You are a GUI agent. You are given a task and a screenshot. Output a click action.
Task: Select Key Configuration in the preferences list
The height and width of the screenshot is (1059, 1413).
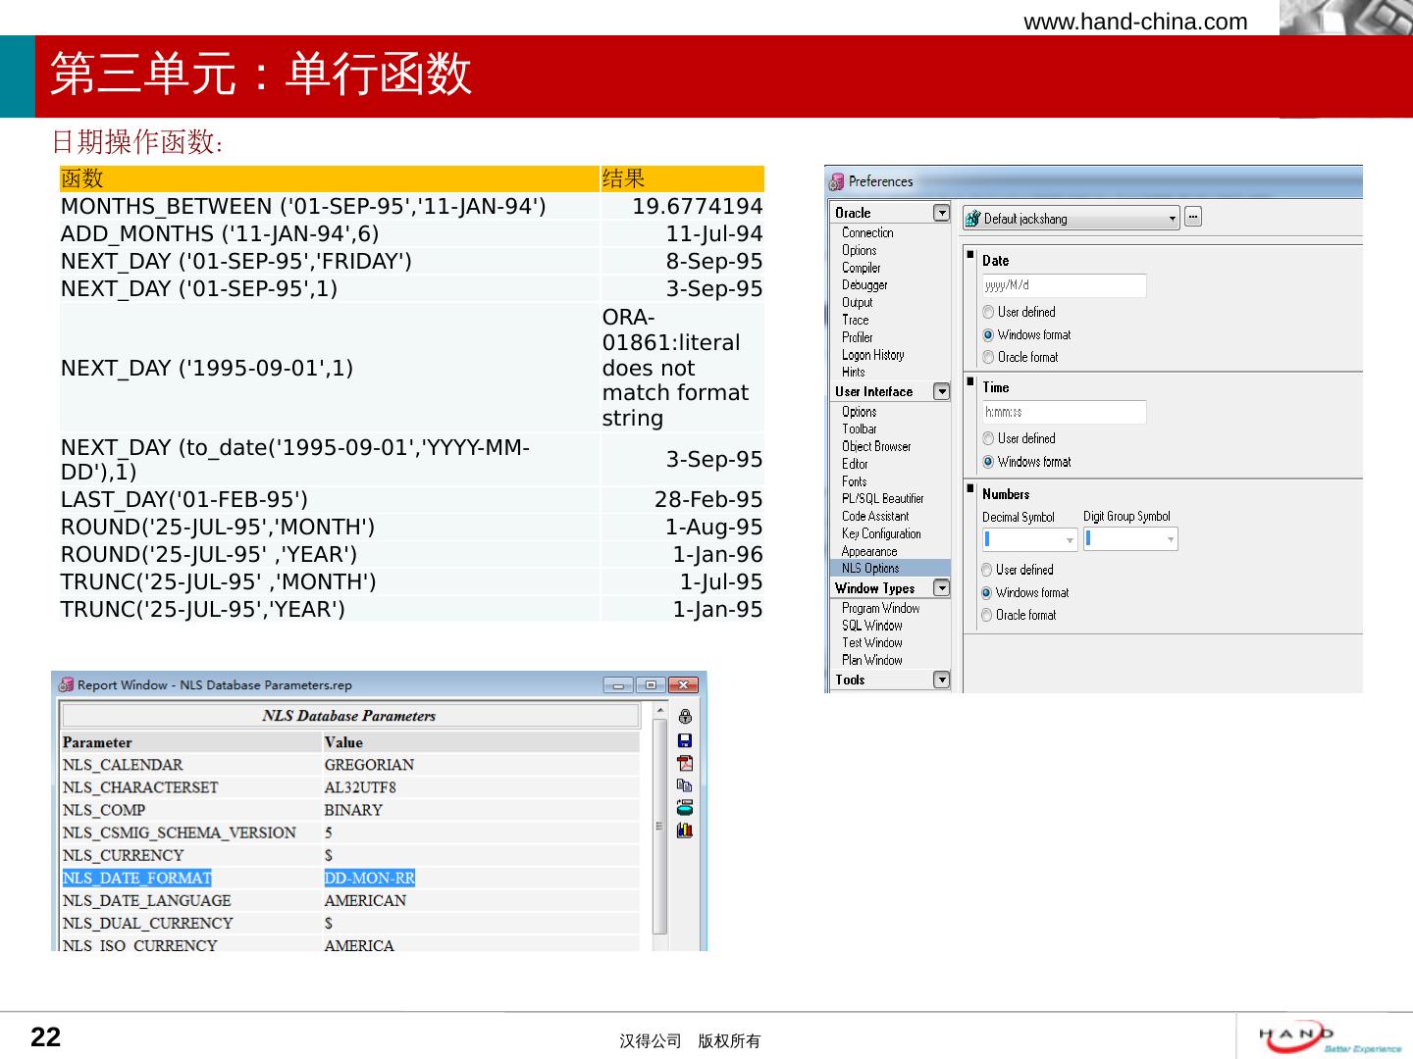(880, 534)
